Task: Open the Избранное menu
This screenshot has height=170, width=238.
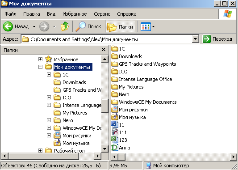Action: [75, 14]
